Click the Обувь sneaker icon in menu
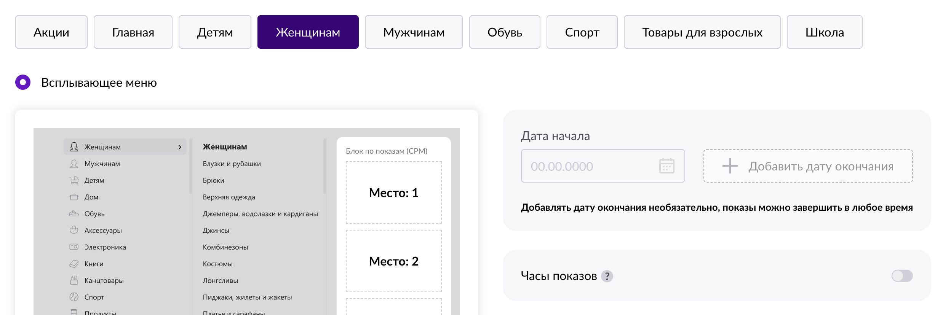The height and width of the screenshot is (315, 943). (x=74, y=214)
